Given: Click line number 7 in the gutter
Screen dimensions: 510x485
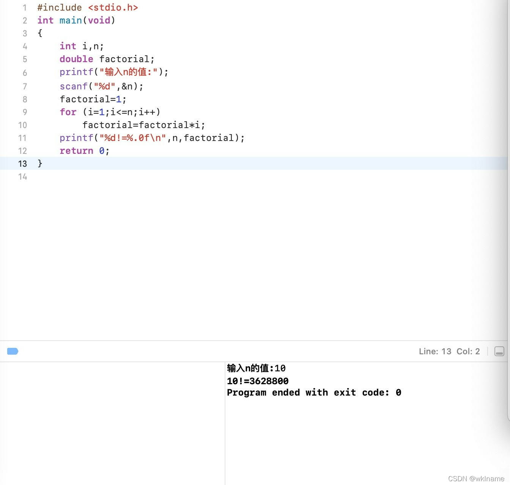Looking at the screenshot, I should 25,86.
